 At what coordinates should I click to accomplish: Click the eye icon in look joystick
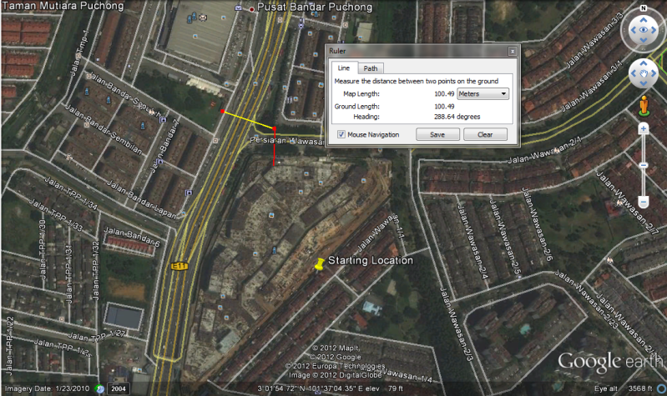click(x=643, y=30)
